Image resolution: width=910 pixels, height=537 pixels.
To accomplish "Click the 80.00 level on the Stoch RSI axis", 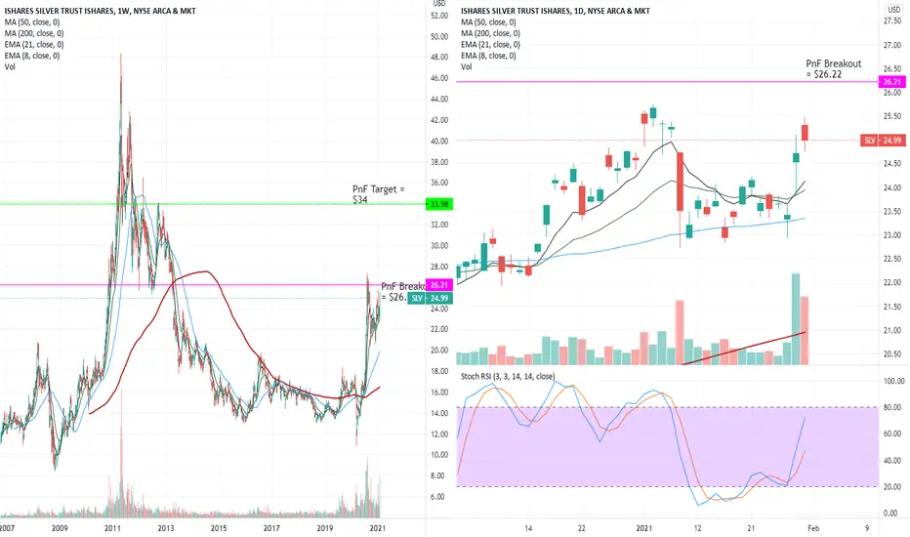I will pyautogui.click(x=893, y=407).
